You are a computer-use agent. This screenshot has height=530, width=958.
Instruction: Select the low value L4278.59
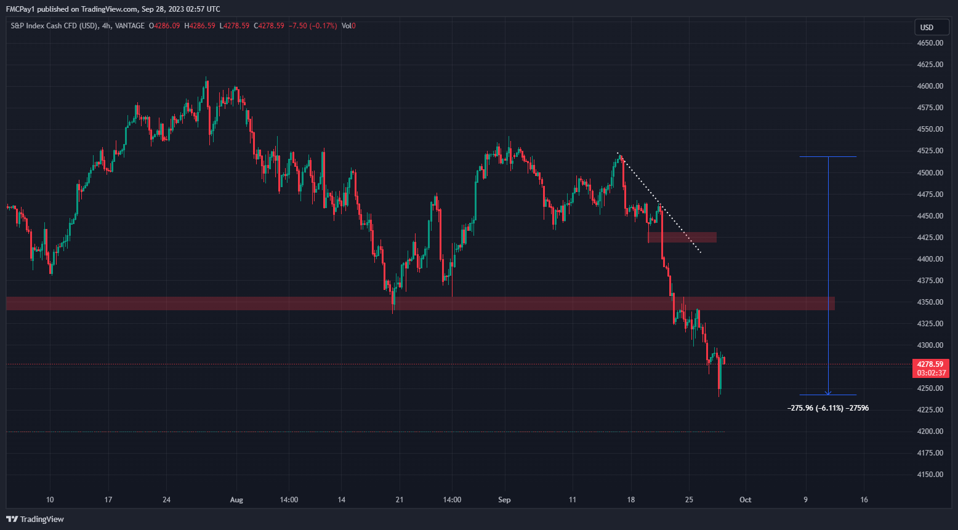(234, 26)
